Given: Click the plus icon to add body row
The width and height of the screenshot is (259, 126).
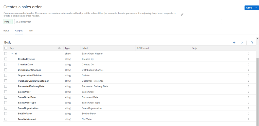Looking at the screenshot, I should click(234, 43).
